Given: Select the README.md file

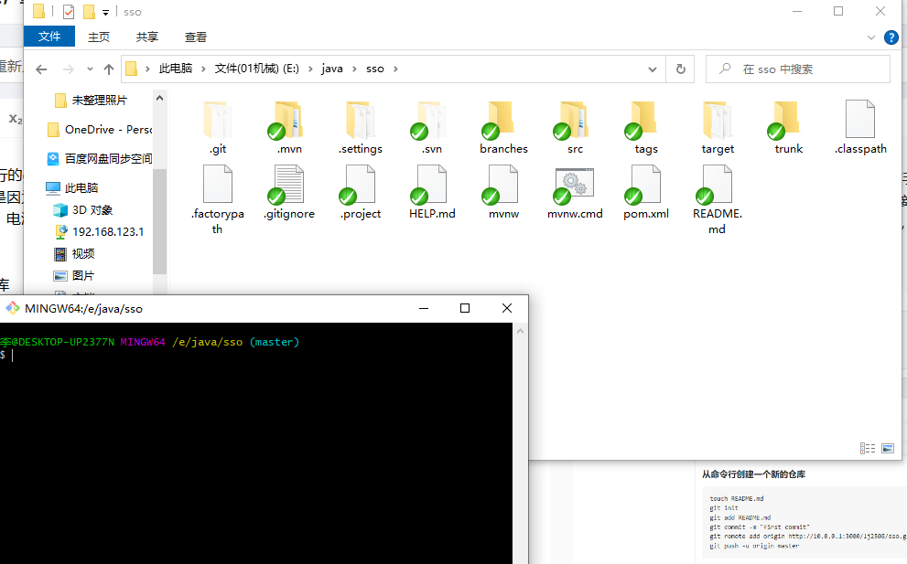Looking at the screenshot, I should pos(718,199).
